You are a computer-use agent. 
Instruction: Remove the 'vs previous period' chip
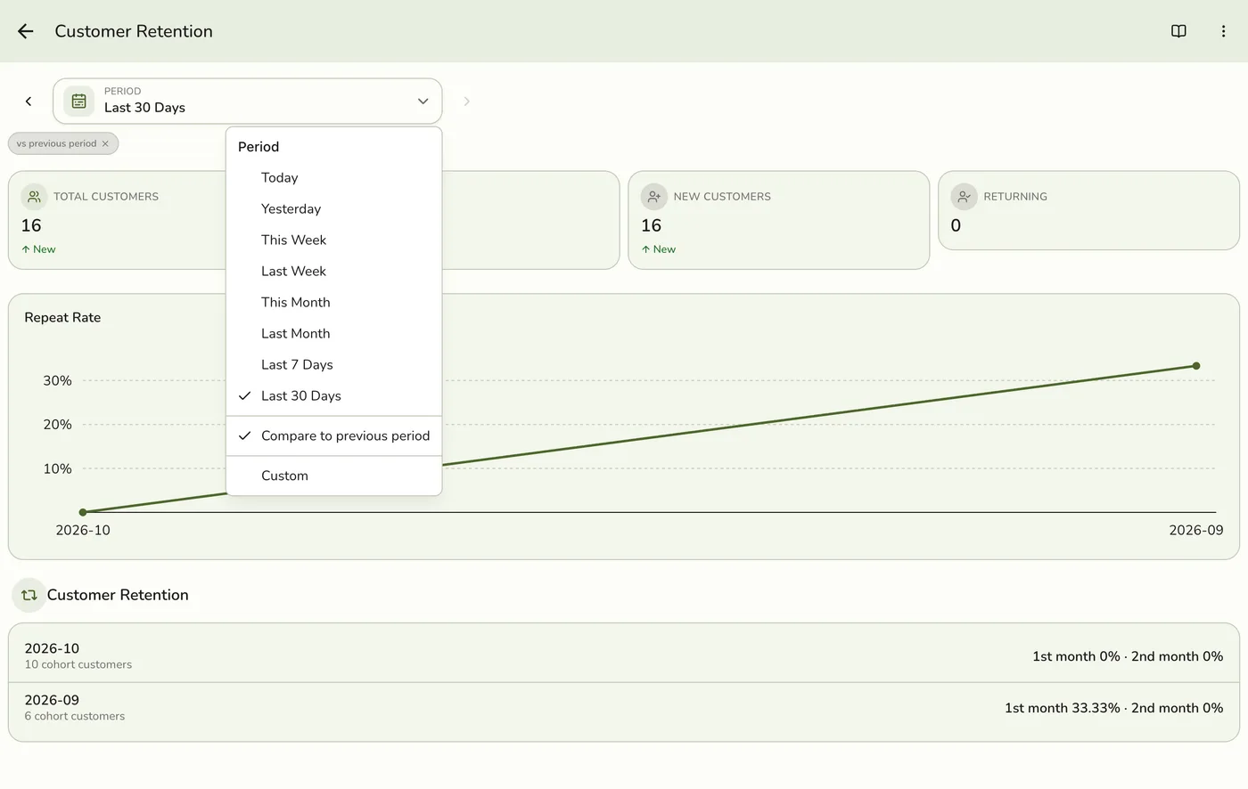(x=105, y=143)
